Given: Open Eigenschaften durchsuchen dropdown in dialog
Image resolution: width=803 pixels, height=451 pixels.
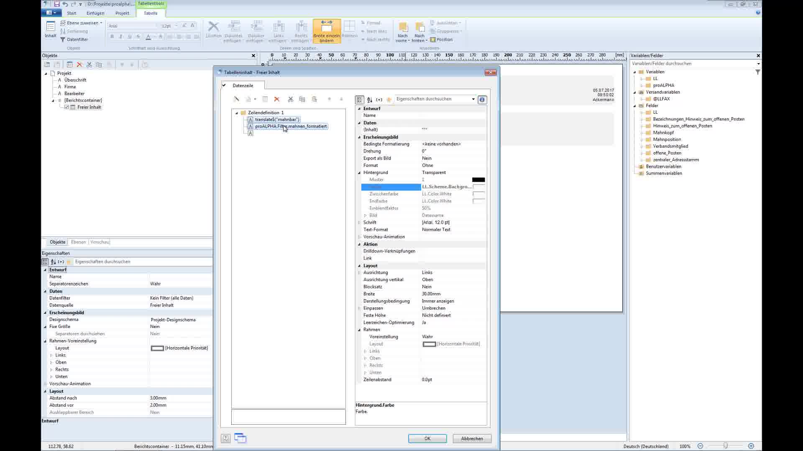Looking at the screenshot, I should 473,99.
